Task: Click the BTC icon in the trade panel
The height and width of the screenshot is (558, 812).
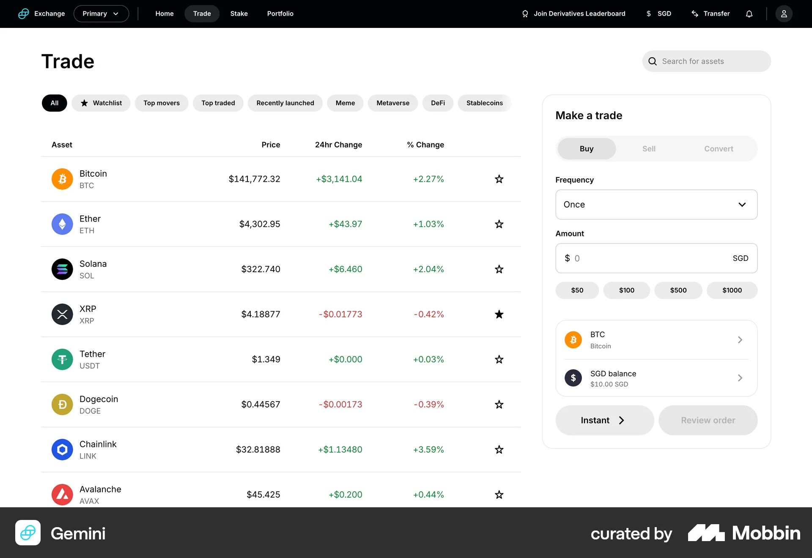Action: [x=573, y=339]
